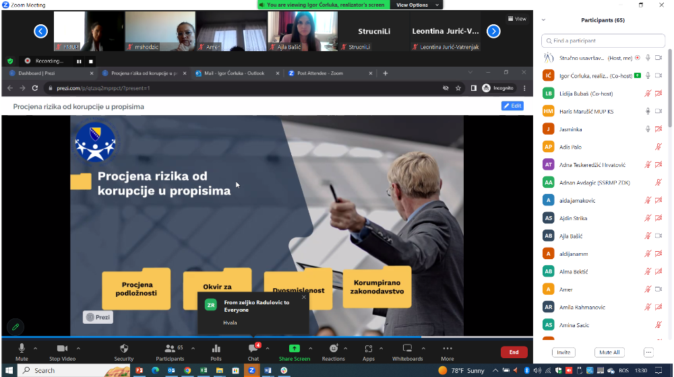Open Windows Start menu

(9, 370)
